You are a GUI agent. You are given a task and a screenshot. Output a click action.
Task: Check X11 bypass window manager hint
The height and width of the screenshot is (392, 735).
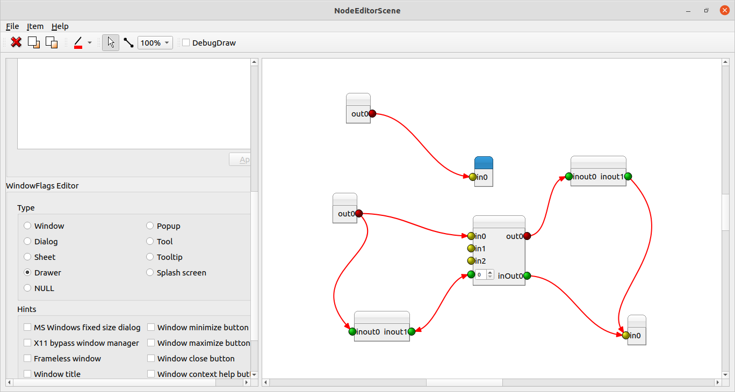(x=27, y=343)
